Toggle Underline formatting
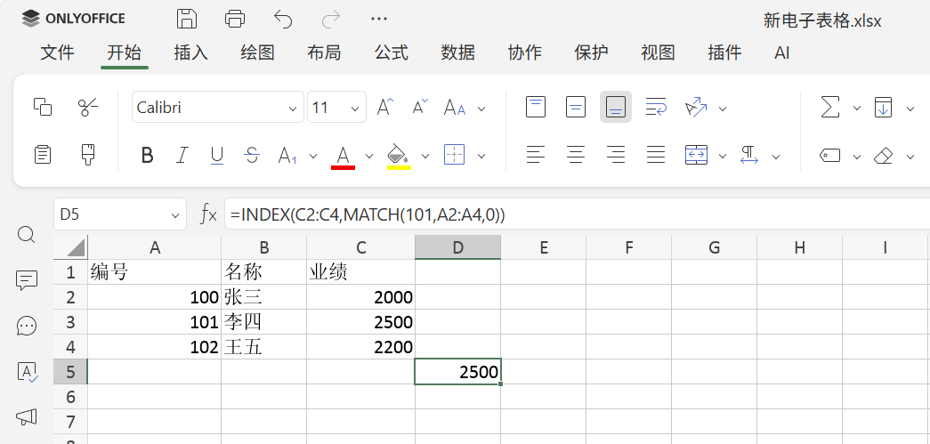 click(x=217, y=156)
